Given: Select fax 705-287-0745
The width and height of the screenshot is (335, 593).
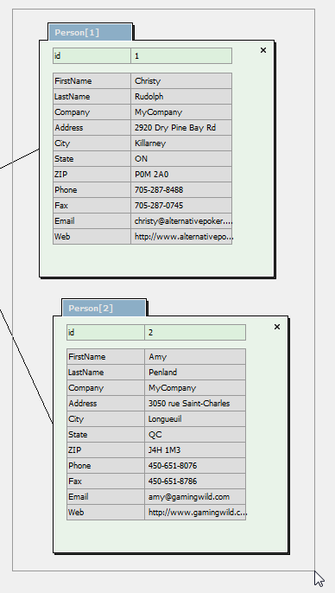Looking at the screenshot, I should 181,206.
